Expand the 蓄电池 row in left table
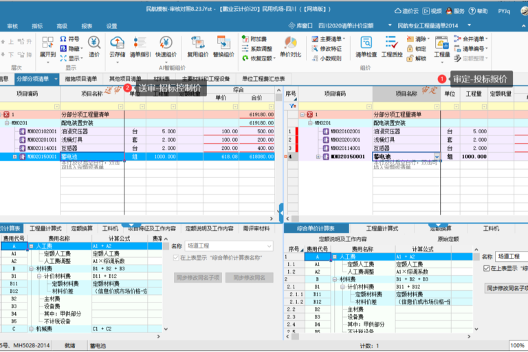Image resolution: width=528 pixels, height=352 pixels. (x=15, y=157)
